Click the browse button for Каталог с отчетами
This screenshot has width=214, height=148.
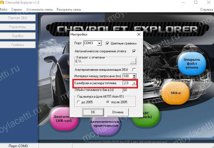pyautogui.click(x=133, y=61)
